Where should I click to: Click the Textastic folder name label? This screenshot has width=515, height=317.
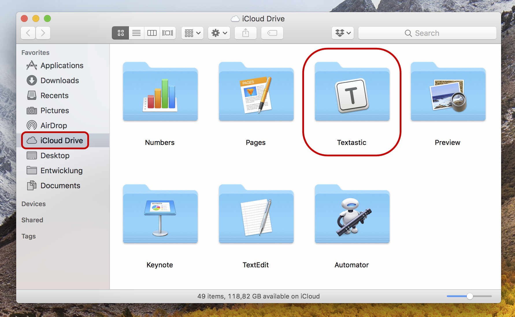(352, 143)
